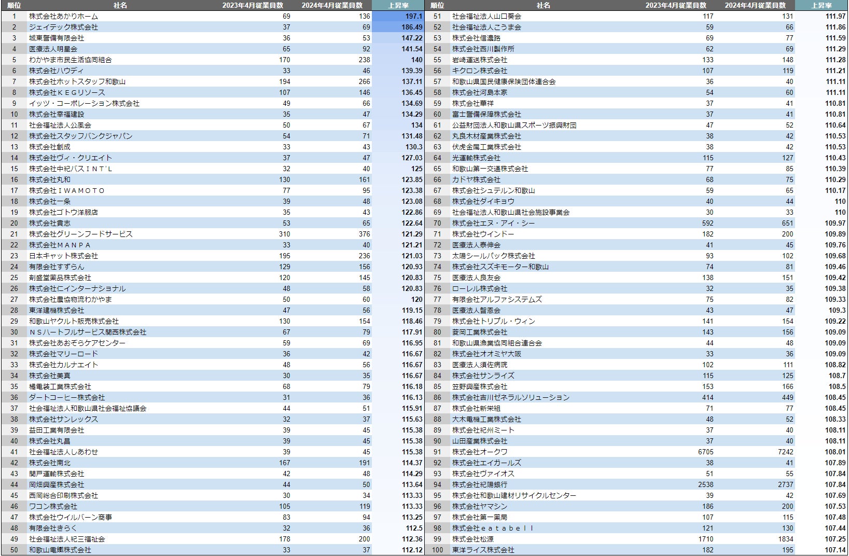The width and height of the screenshot is (849, 556).
Task: Select ＮＳハートフルサービス関西株式会社
Action: (x=88, y=332)
